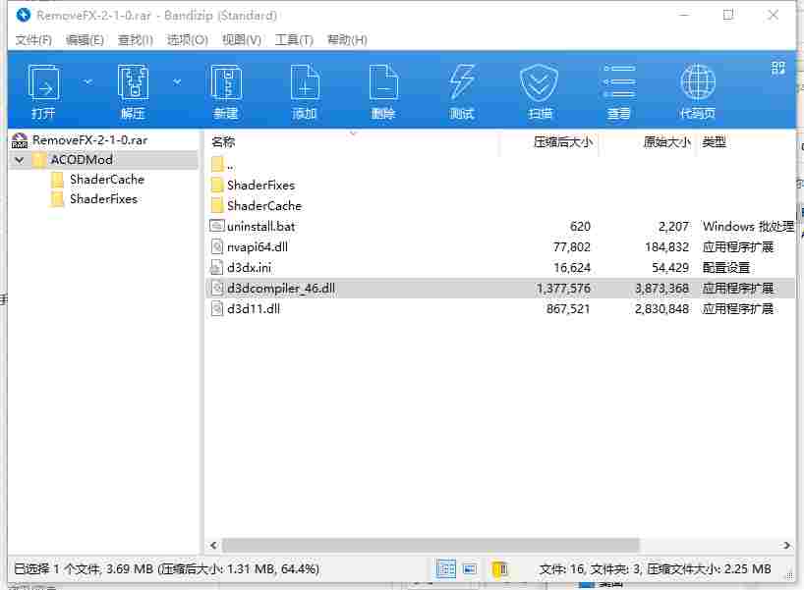This screenshot has height=590, width=804.
Task: Open the 帮助(H) menu
Action: pos(347,40)
